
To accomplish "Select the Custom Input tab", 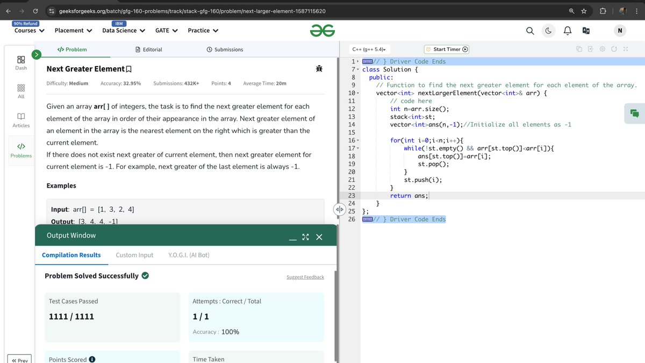I will click(x=134, y=255).
